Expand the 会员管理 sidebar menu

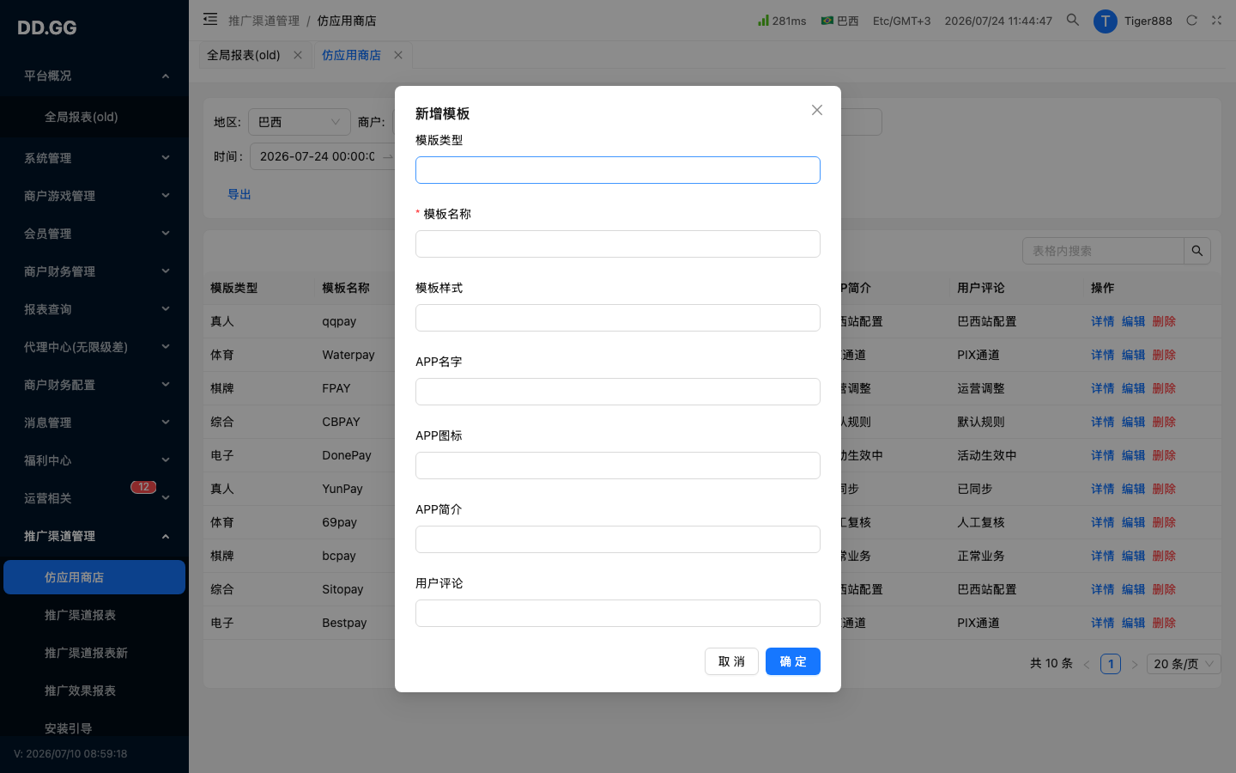[94, 234]
